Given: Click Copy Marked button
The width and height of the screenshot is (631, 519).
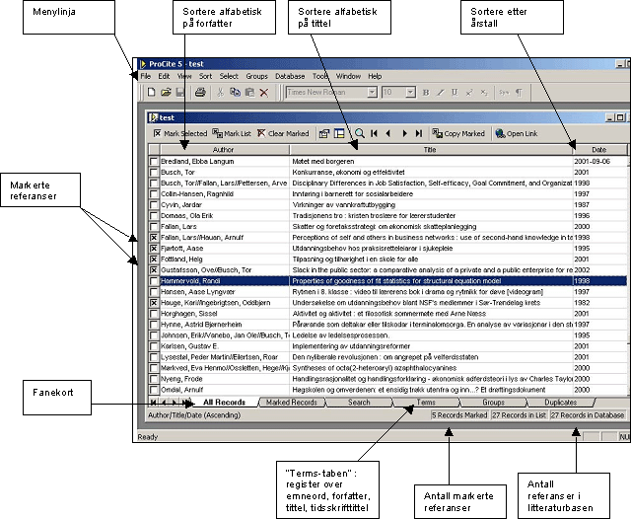Looking at the screenshot, I should 458,133.
